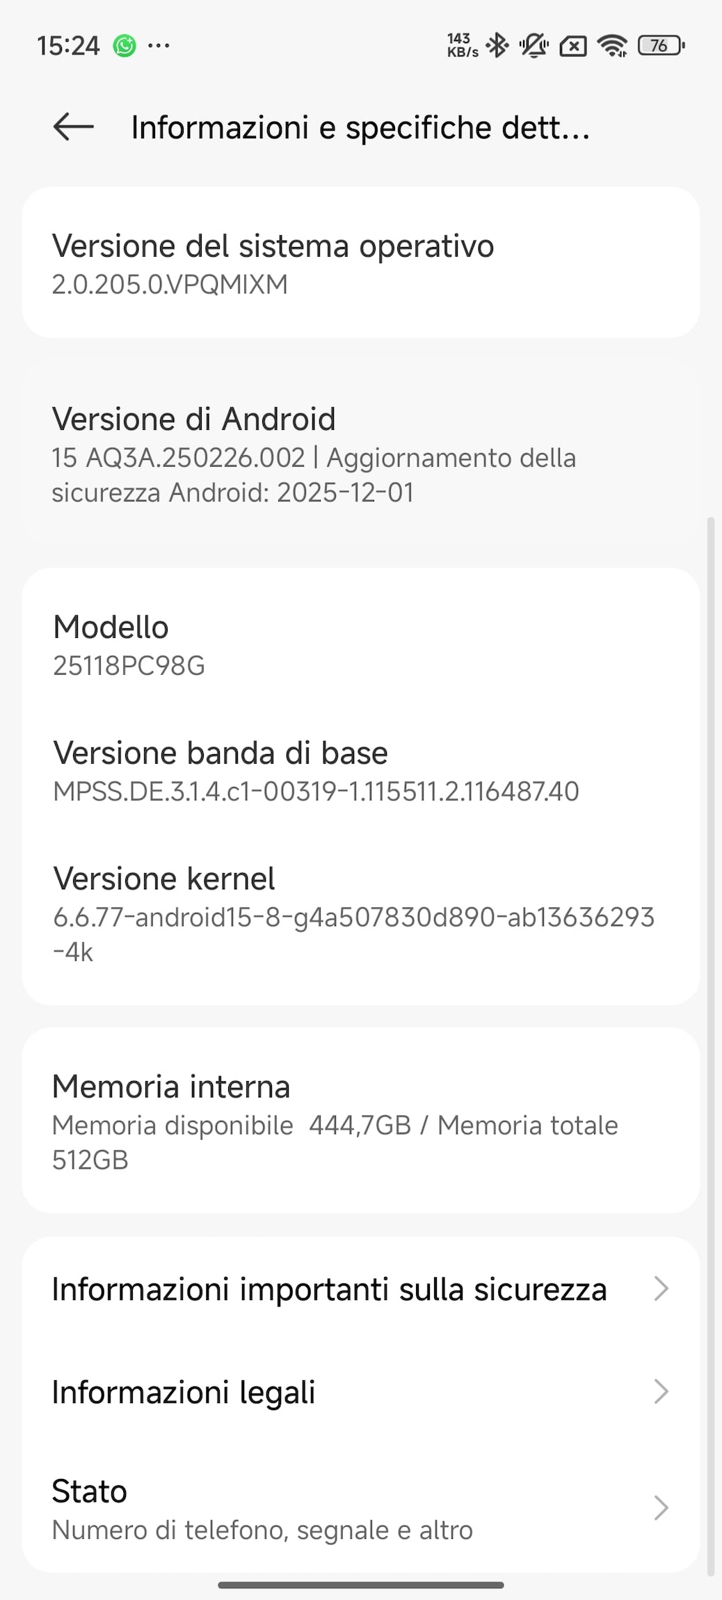Screen dimensions: 722x1600
Task: Tap the bottom navigation gesture bar
Action: [x=360, y=1585]
